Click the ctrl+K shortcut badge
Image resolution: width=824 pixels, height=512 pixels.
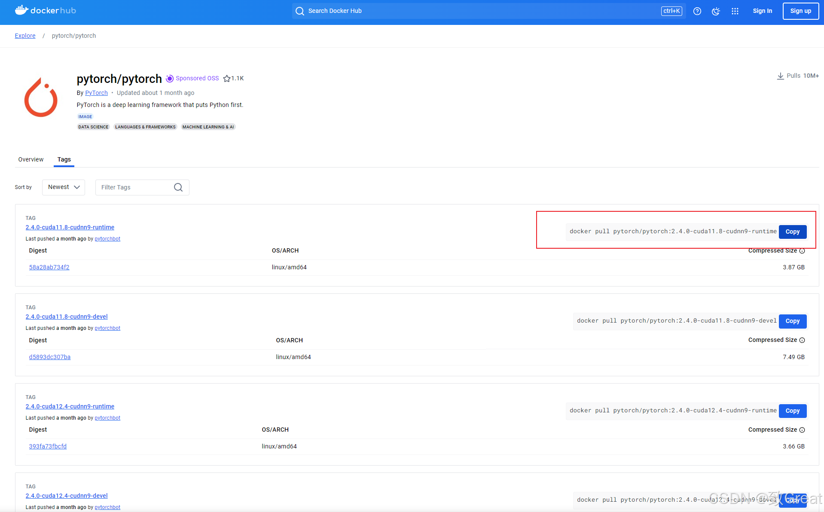point(671,11)
